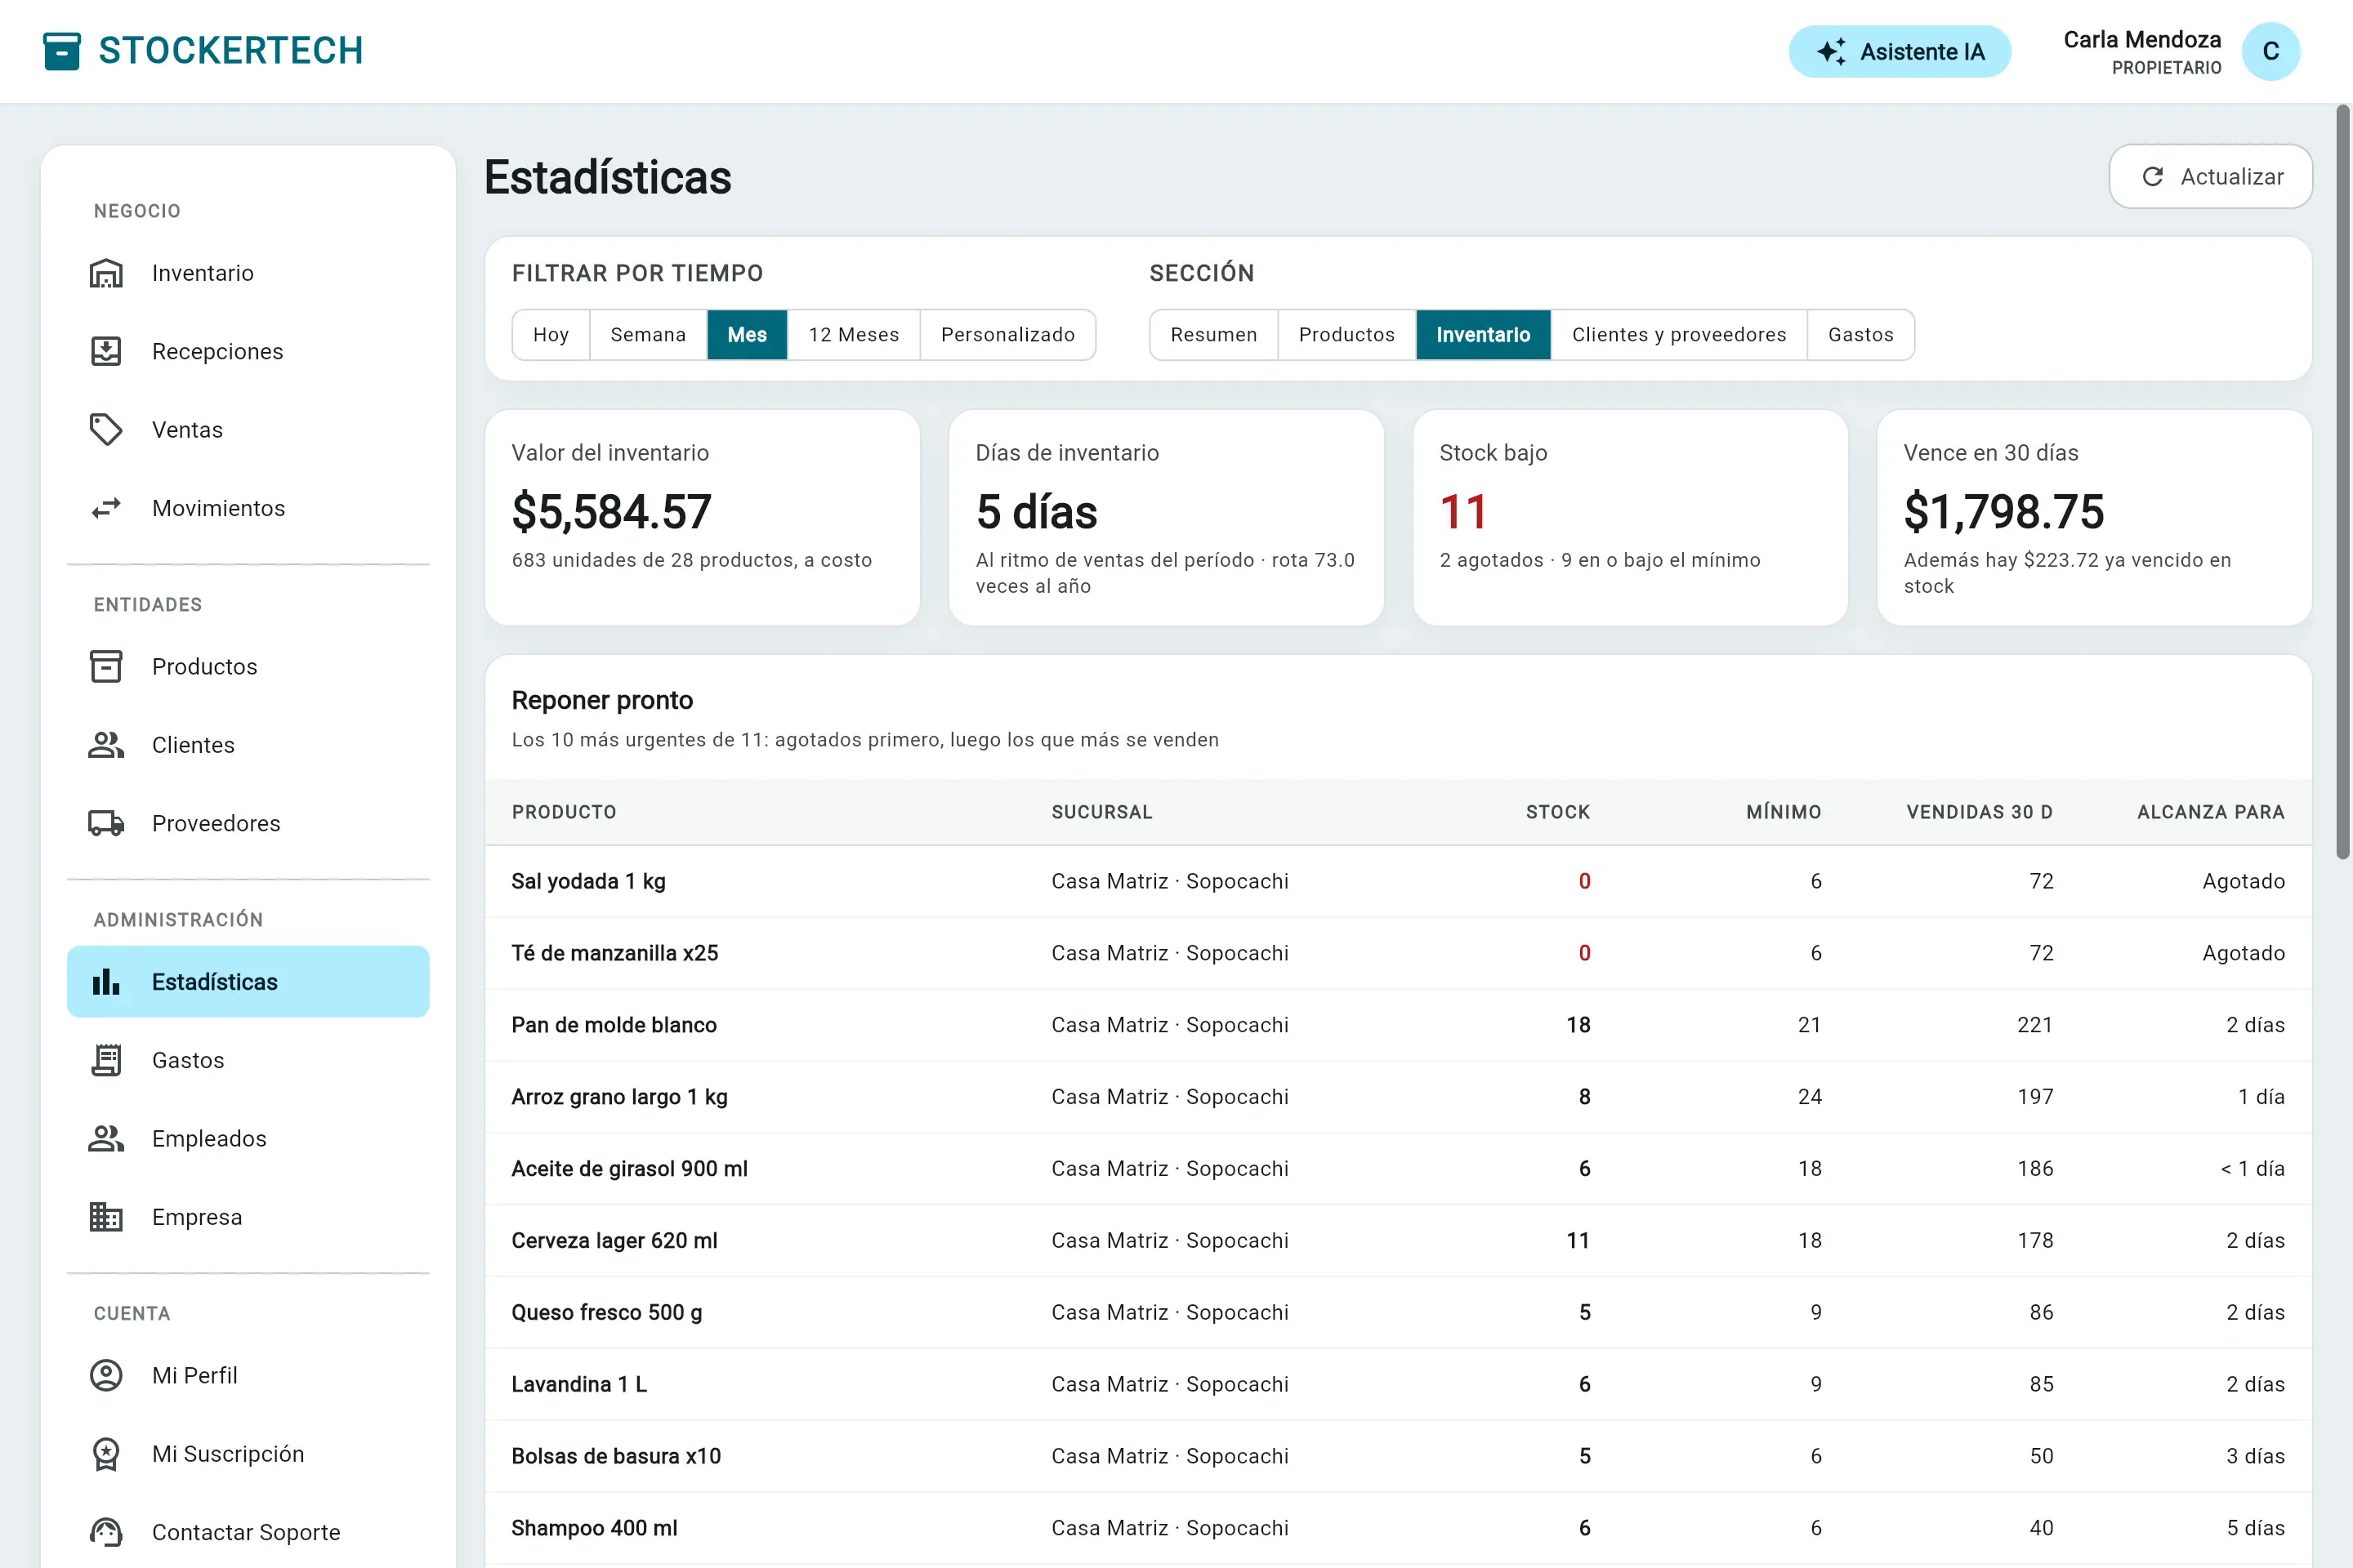
Task: Switch to the Resumen section tab
Action: (1213, 335)
